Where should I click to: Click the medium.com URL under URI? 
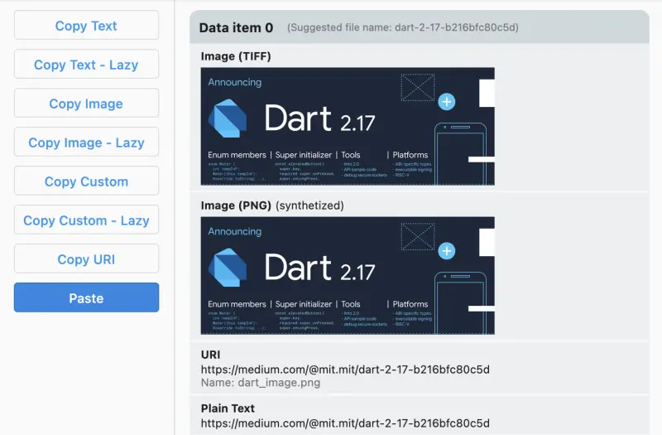[x=345, y=370]
